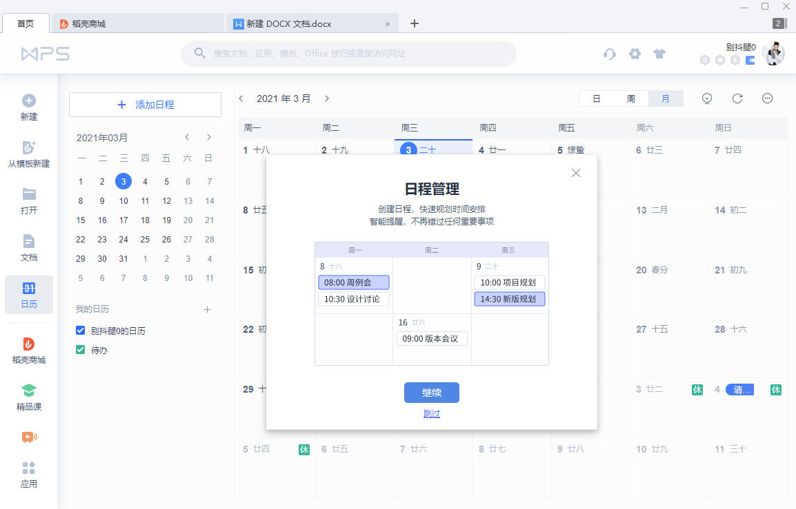The image size is (796, 509).
Task: Click the 08:00 周例会 event in the dialog
Action: click(x=354, y=282)
